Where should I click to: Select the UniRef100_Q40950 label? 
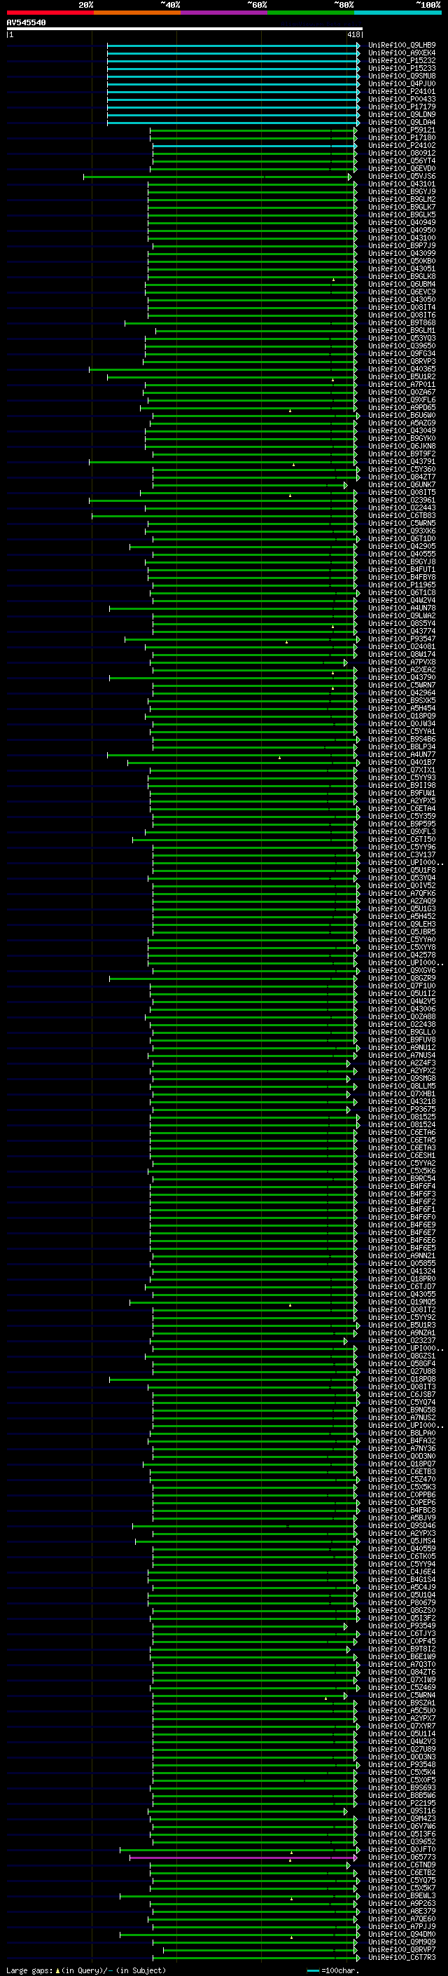(402, 230)
